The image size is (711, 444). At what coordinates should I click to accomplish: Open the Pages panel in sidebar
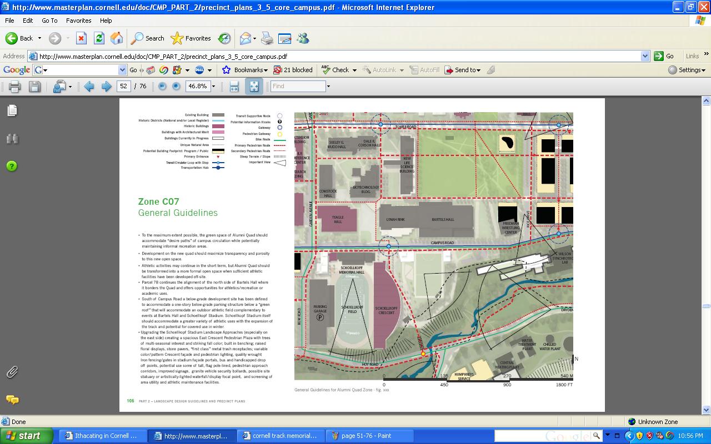pyautogui.click(x=12, y=111)
